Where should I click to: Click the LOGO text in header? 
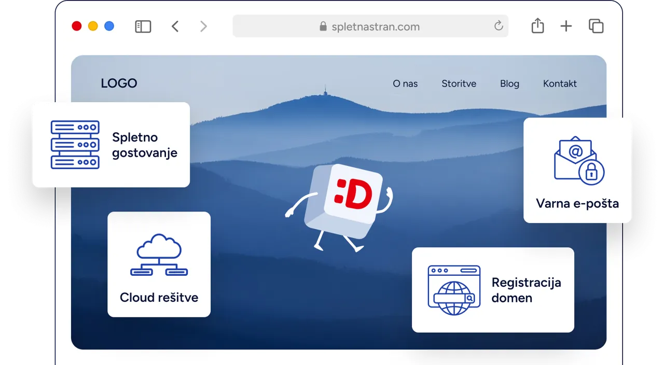coord(119,83)
